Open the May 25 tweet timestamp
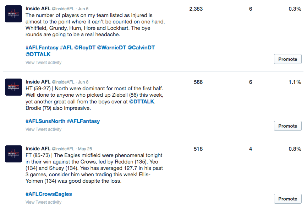 [84, 149]
